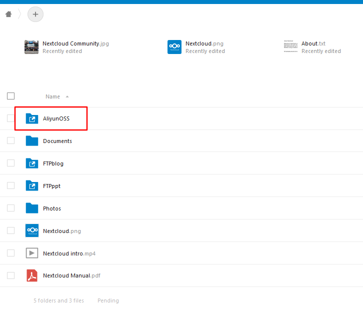
Task: Click the Nextcloud intro.mp4 video icon
Action: pos(32,253)
